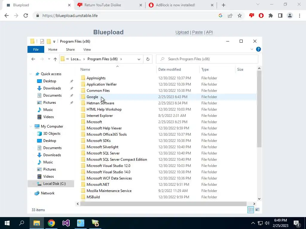This screenshot has width=306, height=229.
Task: Select the AppInsights folder
Action: 96,78
